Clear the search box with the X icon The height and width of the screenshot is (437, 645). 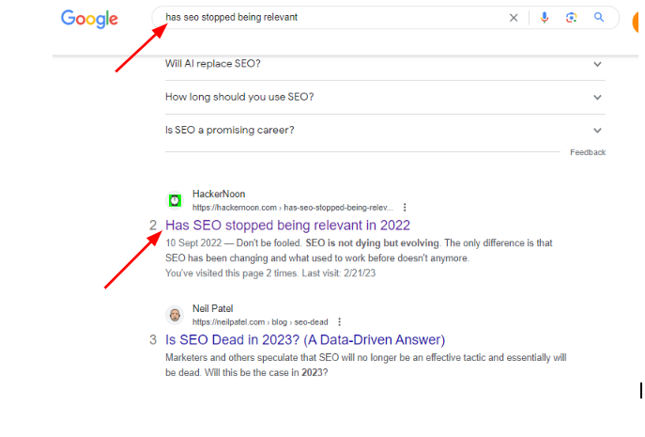(514, 18)
